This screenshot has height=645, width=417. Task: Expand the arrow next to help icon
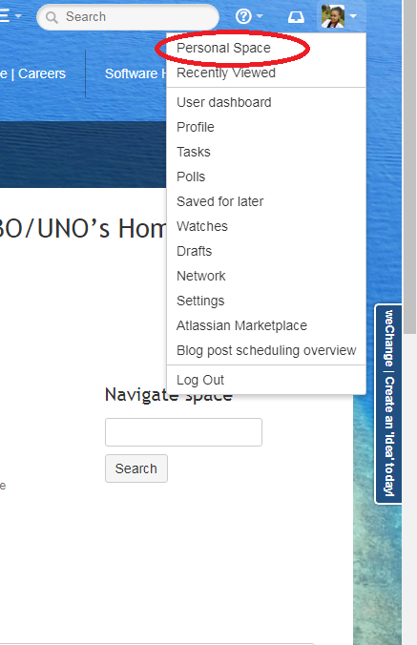point(260,17)
